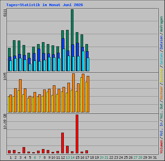Click day label '24' on the x-axis
165x161 pixels.
coord(121,157)
